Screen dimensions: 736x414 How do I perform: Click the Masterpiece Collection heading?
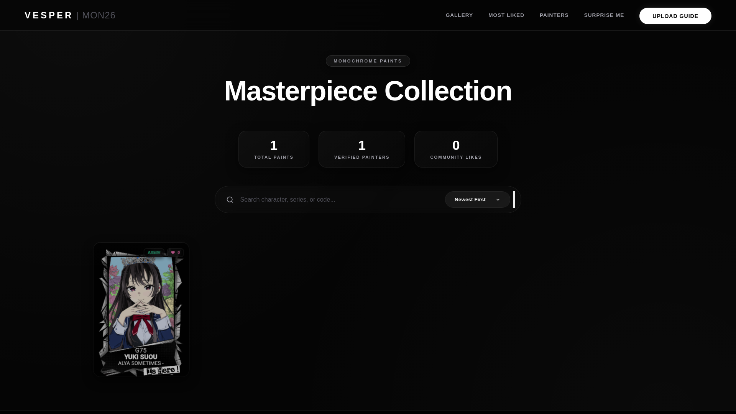tap(368, 91)
